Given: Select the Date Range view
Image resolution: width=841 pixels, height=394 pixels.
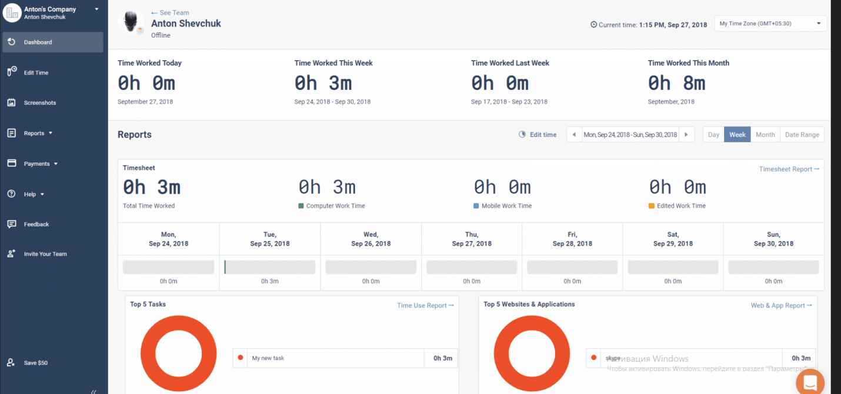Looking at the screenshot, I should (x=802, y=135).
